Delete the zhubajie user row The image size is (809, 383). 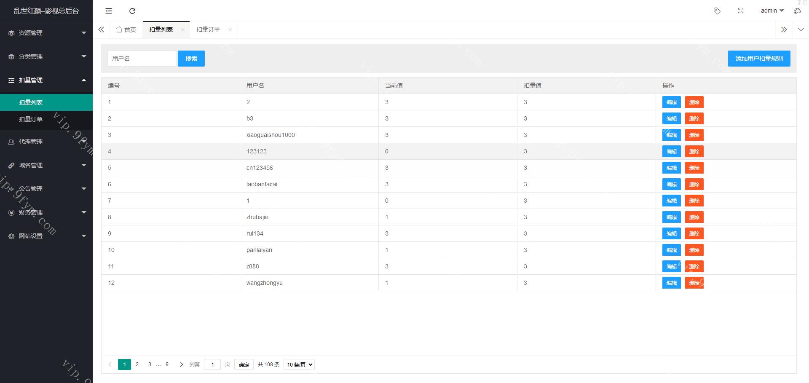pyautogui.click(x=694, y=217)
